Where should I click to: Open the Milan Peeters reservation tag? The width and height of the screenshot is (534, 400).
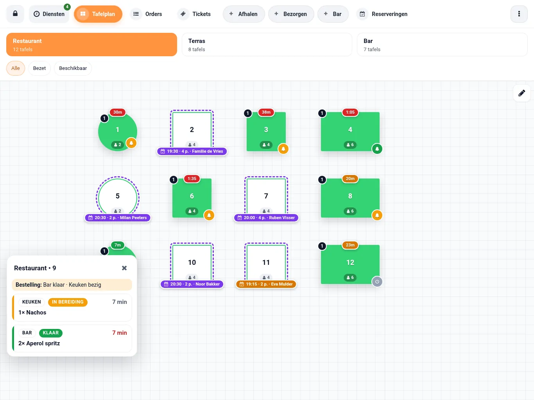(x=118, y=218)
